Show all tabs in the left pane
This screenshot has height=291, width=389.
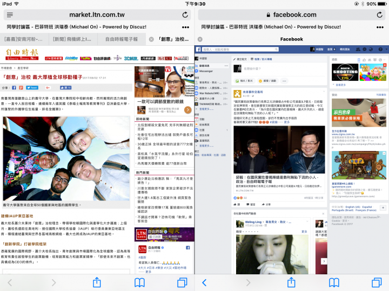(183, 282)
